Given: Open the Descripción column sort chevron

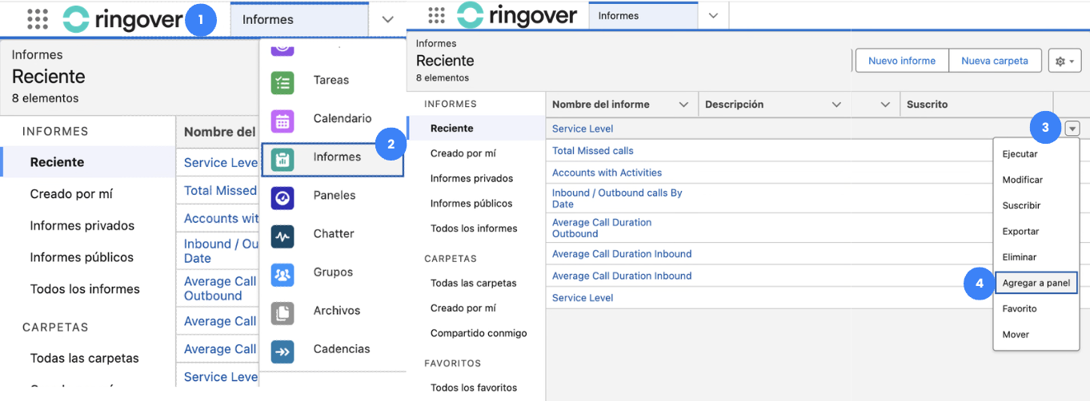Looking at the screenshot, I should click(836, 105).
